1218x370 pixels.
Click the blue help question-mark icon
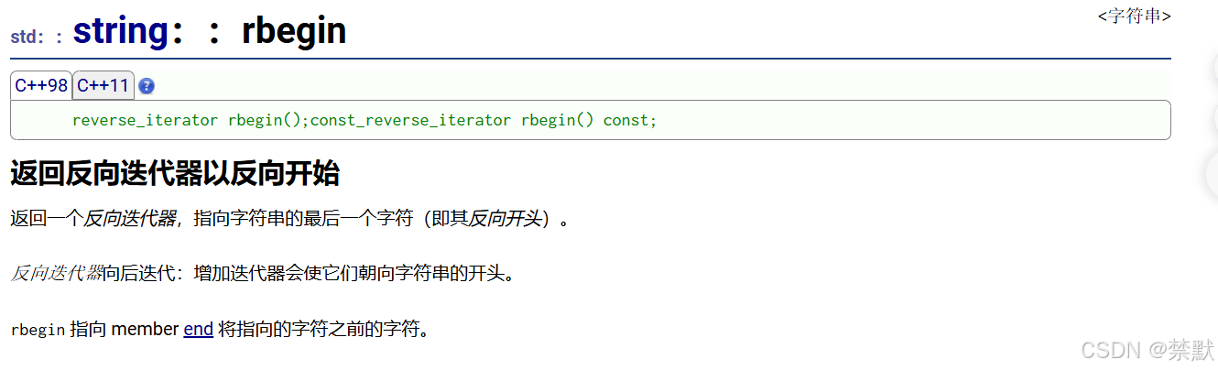pos(147,86)
